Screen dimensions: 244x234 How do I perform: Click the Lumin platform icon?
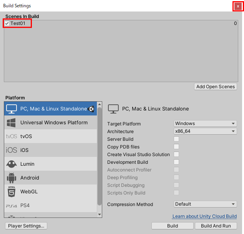[x=12, y=164]
